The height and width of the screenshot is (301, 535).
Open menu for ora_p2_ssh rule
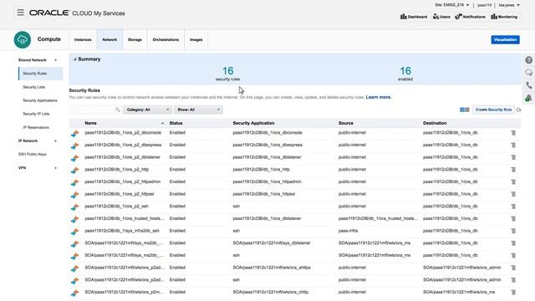[x=513, y=207]
